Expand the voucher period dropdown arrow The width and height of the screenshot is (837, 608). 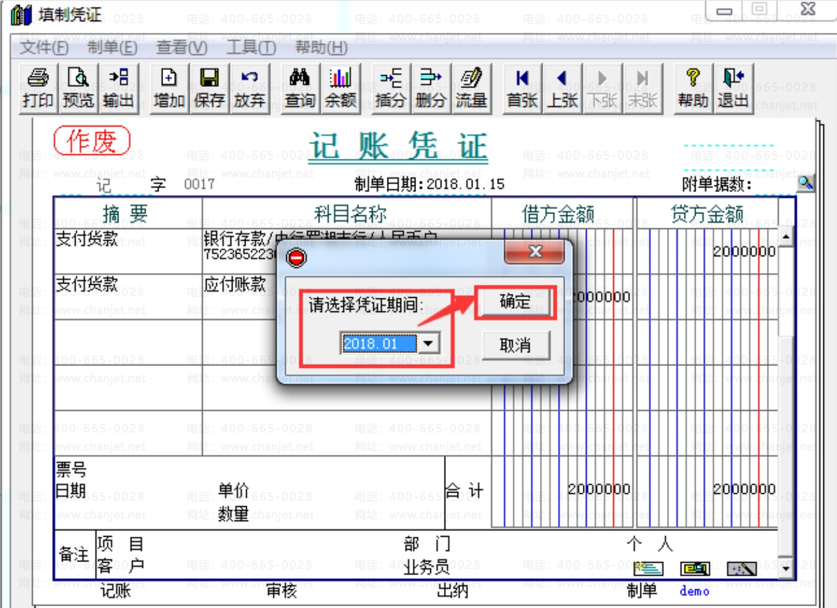[x=428, y=343]
